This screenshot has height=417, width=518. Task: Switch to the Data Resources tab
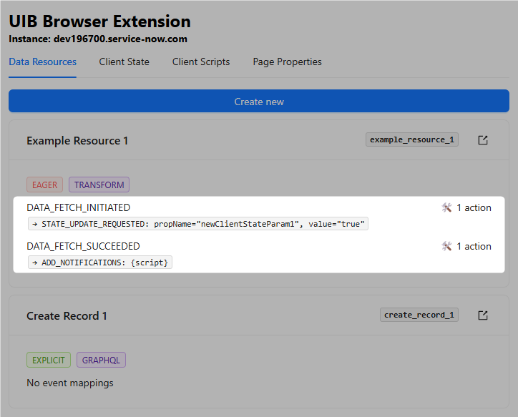[42, 62]
